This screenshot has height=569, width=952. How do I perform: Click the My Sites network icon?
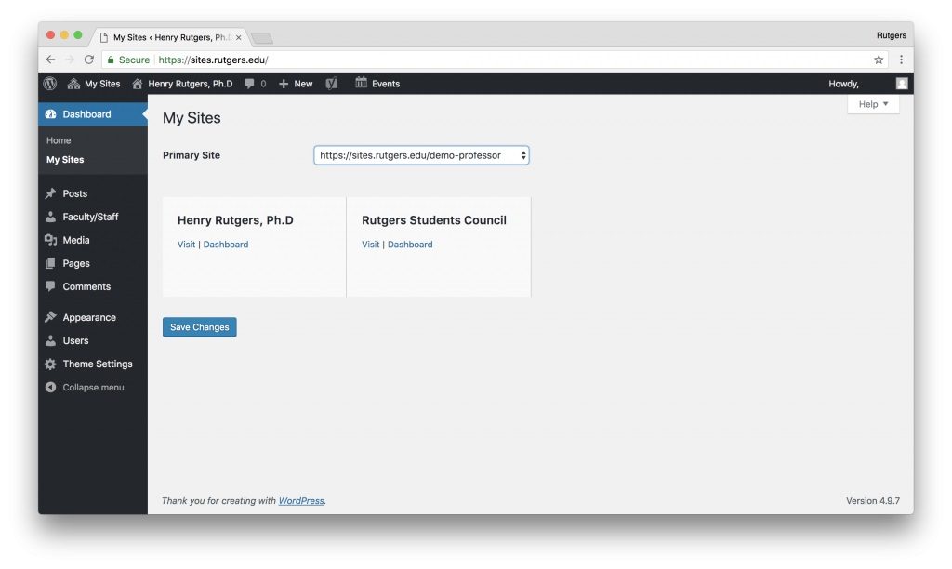[x=73, y=84]
